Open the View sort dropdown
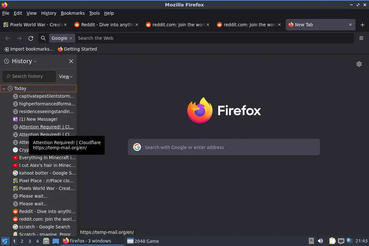Screen dimensions: 369x246 pyautogui.click(x=66, y=77)
